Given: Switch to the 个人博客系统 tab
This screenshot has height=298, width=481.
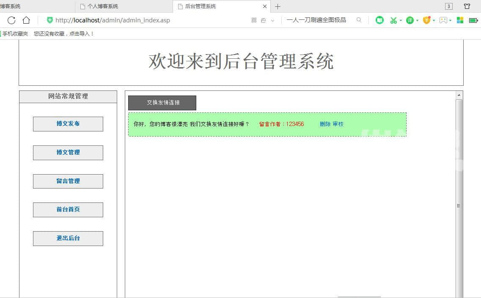Looking at the screenshot, I should coord(103,6).
